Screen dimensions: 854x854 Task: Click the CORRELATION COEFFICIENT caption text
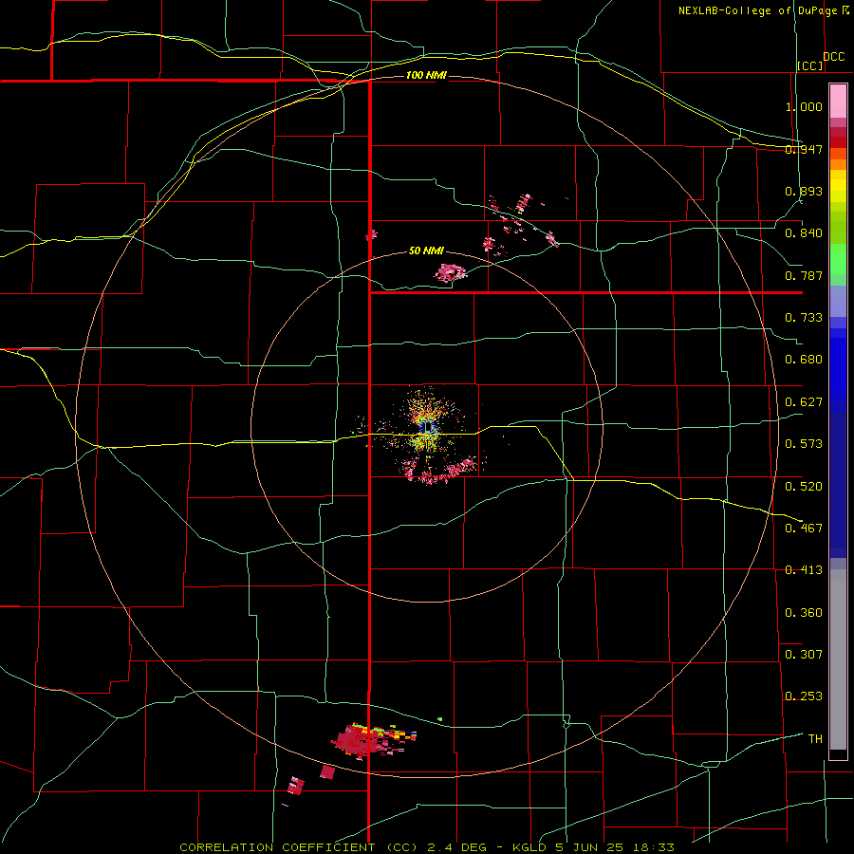[x=283, y=847]
